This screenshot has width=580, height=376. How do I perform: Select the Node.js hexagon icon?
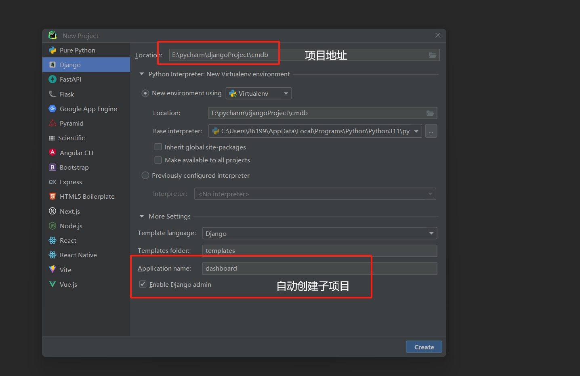(53, 226)
